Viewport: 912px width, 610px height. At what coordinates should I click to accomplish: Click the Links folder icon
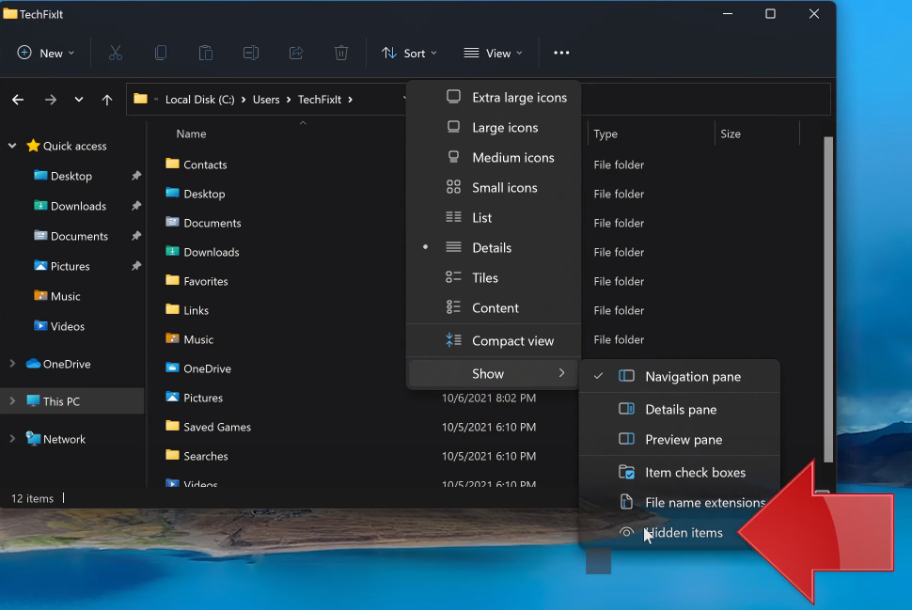pos(172,309)
